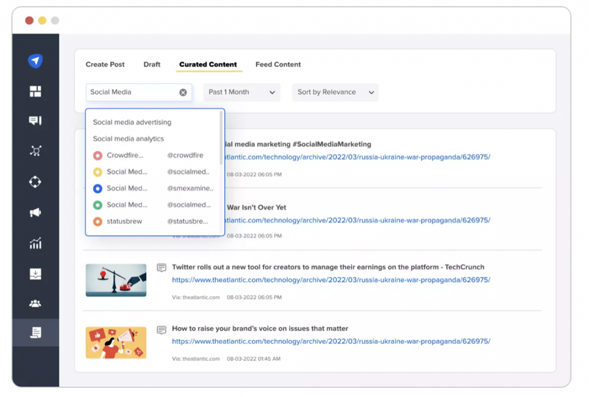Select the Social media advertising suggestion
This screenshot has height=397, width=589.
132,122
